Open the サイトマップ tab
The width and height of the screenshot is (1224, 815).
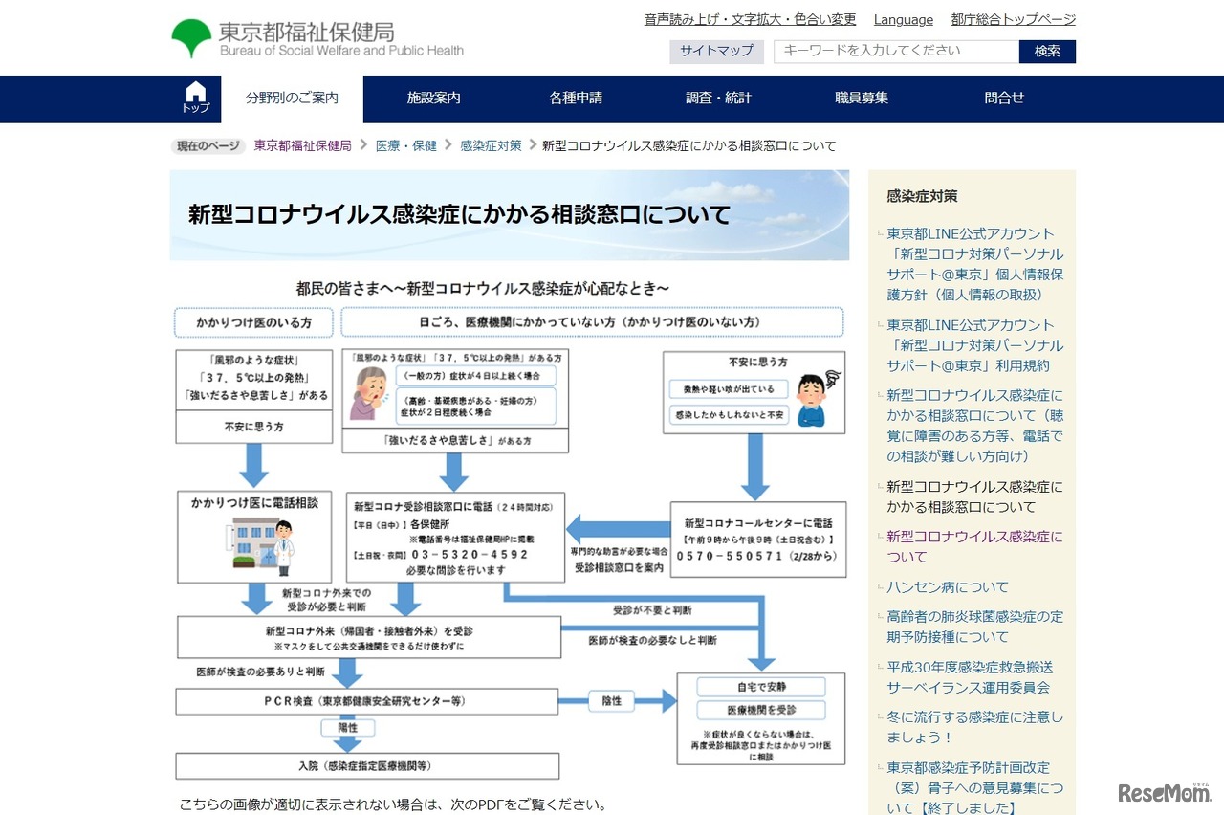coord(716,52)
